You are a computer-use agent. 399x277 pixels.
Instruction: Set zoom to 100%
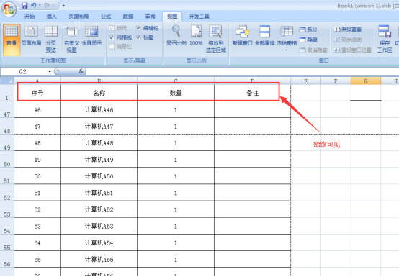tap(196, 35)
